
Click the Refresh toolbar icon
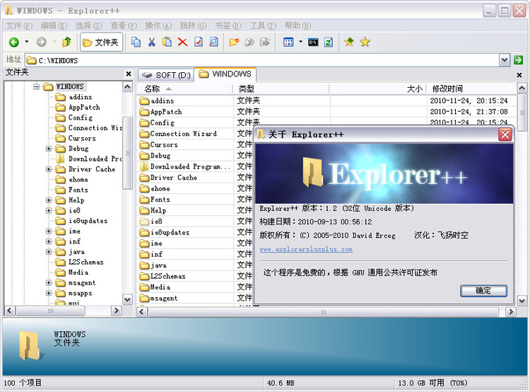[x=329, y=42]
